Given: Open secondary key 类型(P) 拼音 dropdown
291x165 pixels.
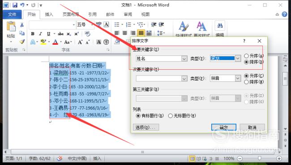Looking at the screenshot, I should pyautogui.click(x=238, y=78).
